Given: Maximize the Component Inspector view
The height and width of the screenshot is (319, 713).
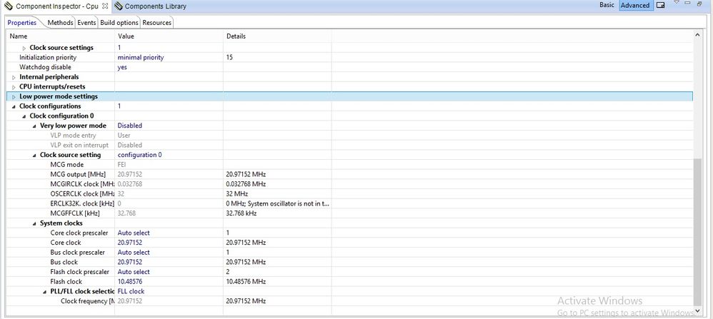Looking at the screenshot, I should click(x=699, y=3).
